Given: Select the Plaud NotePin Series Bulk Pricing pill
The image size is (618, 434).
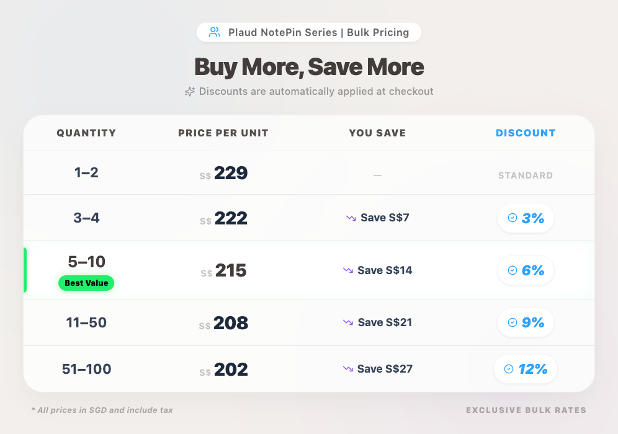Looking at the screenshot, I should point(309,32).
